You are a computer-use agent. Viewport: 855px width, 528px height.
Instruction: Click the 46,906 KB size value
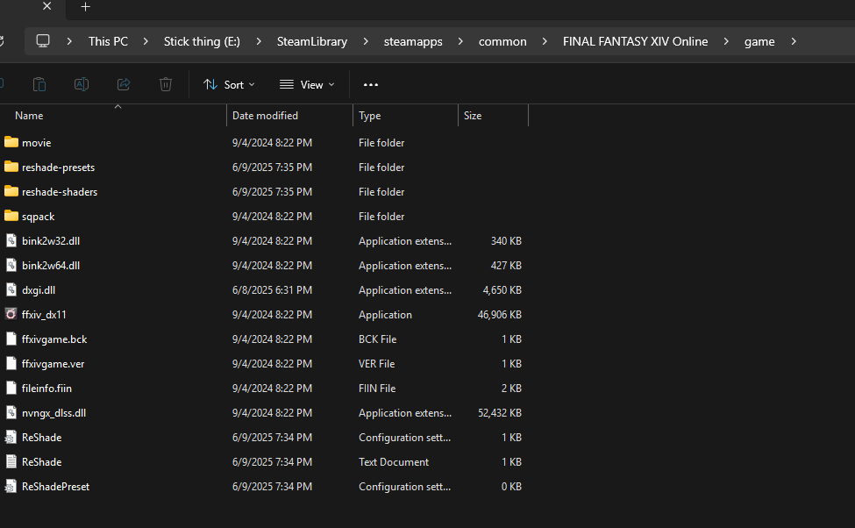click(x=500, y=315)
